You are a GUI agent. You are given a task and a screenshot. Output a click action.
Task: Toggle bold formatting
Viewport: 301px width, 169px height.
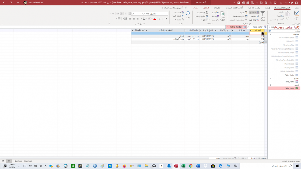[x=166, y=19]
